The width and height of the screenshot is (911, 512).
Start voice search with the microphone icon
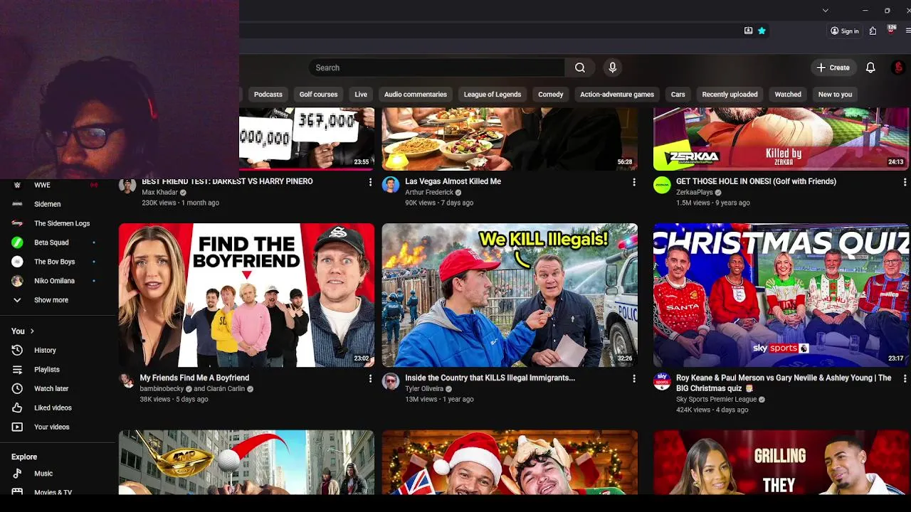(x=612, y=68)
